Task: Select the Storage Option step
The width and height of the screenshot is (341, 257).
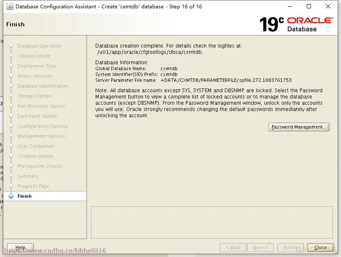Action: [x=34, y=96]
